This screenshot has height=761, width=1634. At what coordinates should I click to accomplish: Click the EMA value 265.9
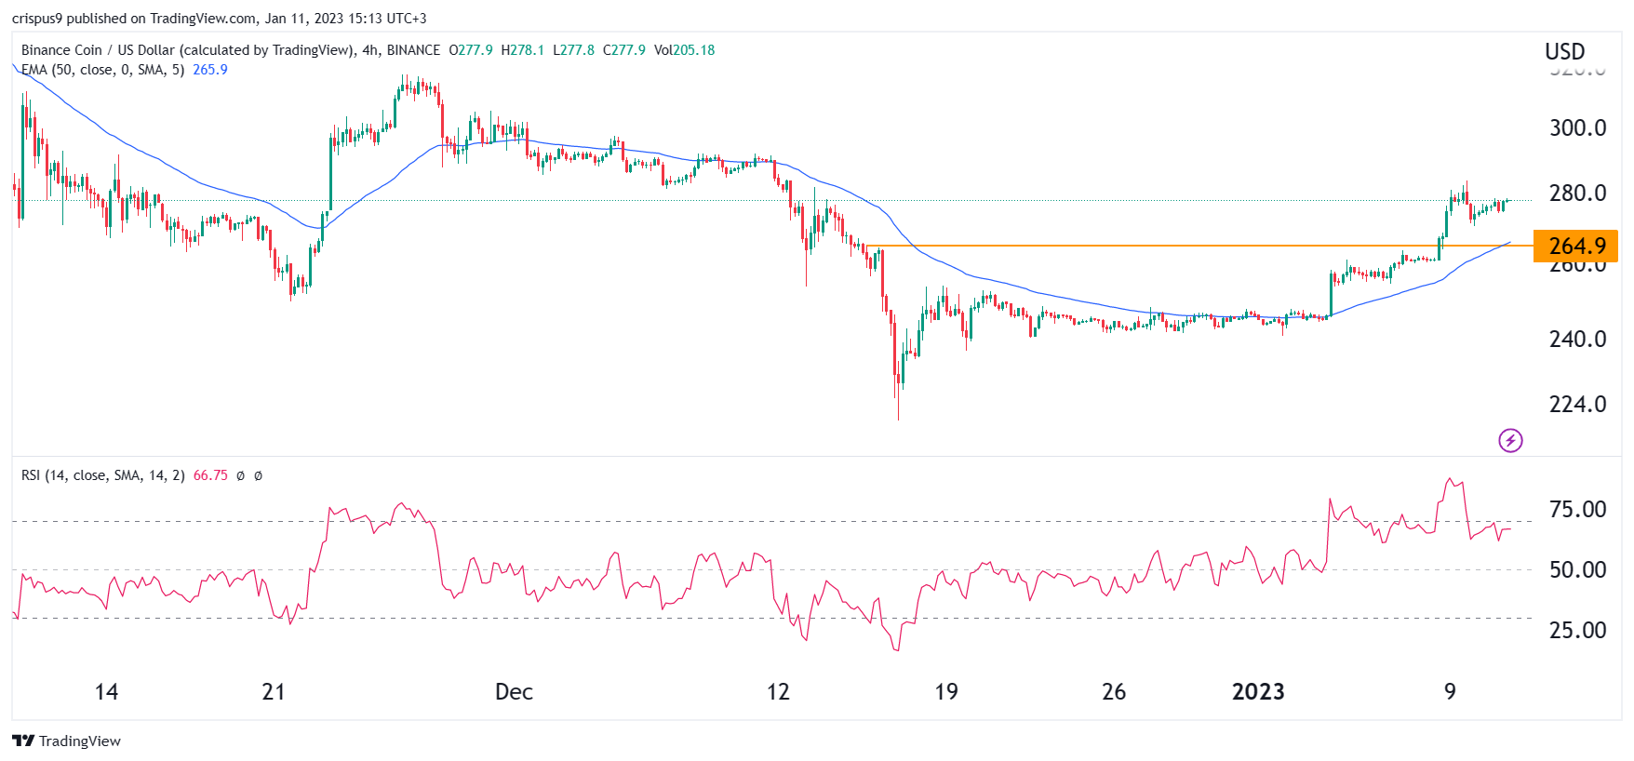coord(210,70)
